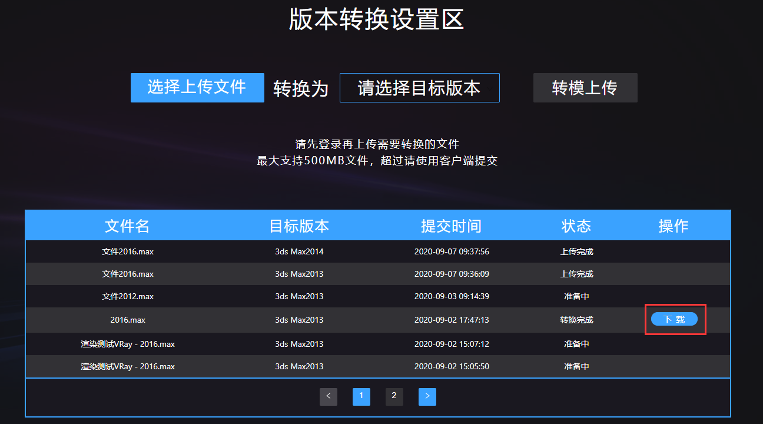Click 上传完成 status of 09:36:09 row
This screenshot has width=763, height=424.
pyautogui.click(x=576, y=274)
